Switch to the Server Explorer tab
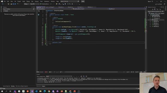The width and height of the screenshot is (167, 93). point(7,86)
